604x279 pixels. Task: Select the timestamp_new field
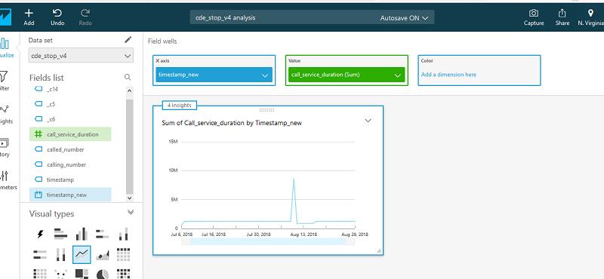point(70,195)
